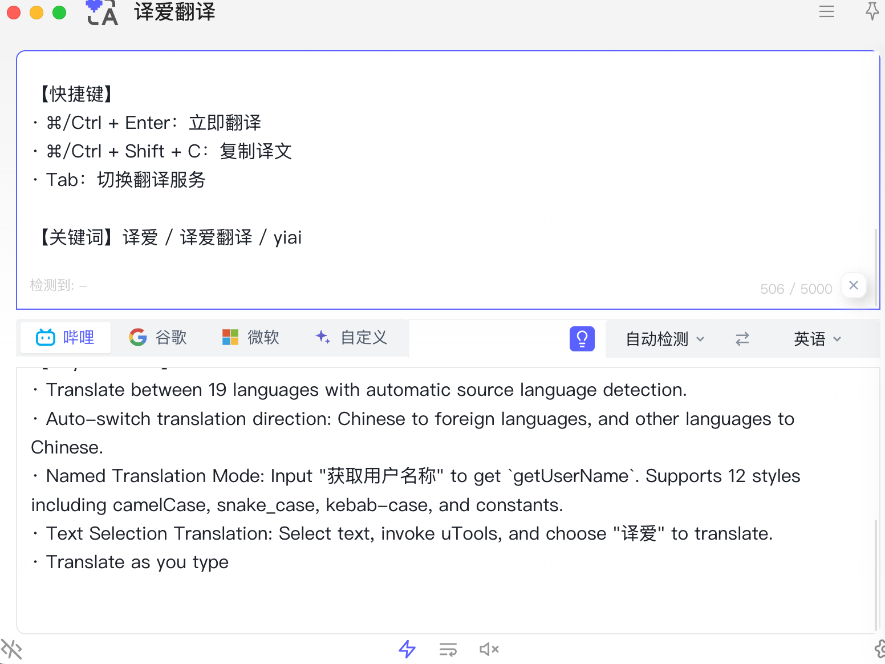Viewport: 885px width, 664px height.
Task: Click the line 'Tab: 切换翻译服务'
Action: [x=119, y=180]
